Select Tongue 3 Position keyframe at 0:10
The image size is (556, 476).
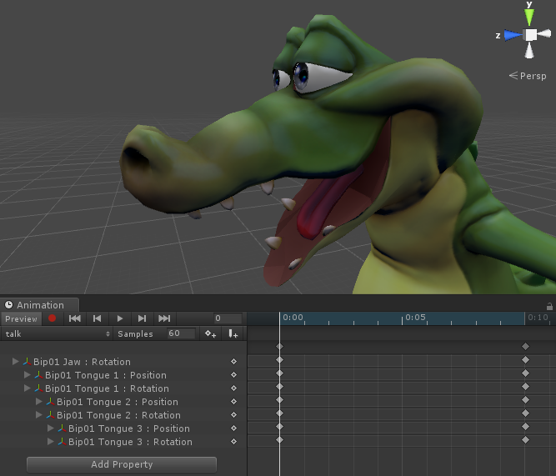coord(525,426)
